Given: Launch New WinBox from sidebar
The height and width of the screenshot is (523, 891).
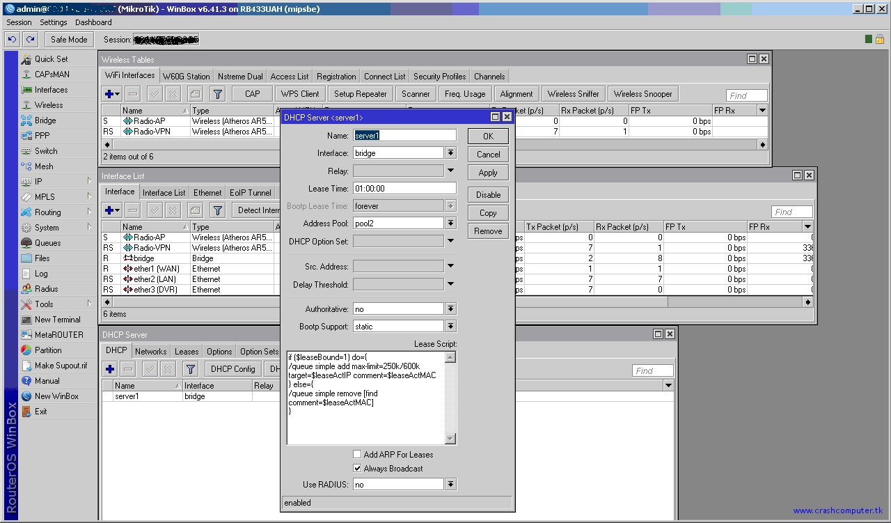Looking at the screenshot, I should [56, 396].
